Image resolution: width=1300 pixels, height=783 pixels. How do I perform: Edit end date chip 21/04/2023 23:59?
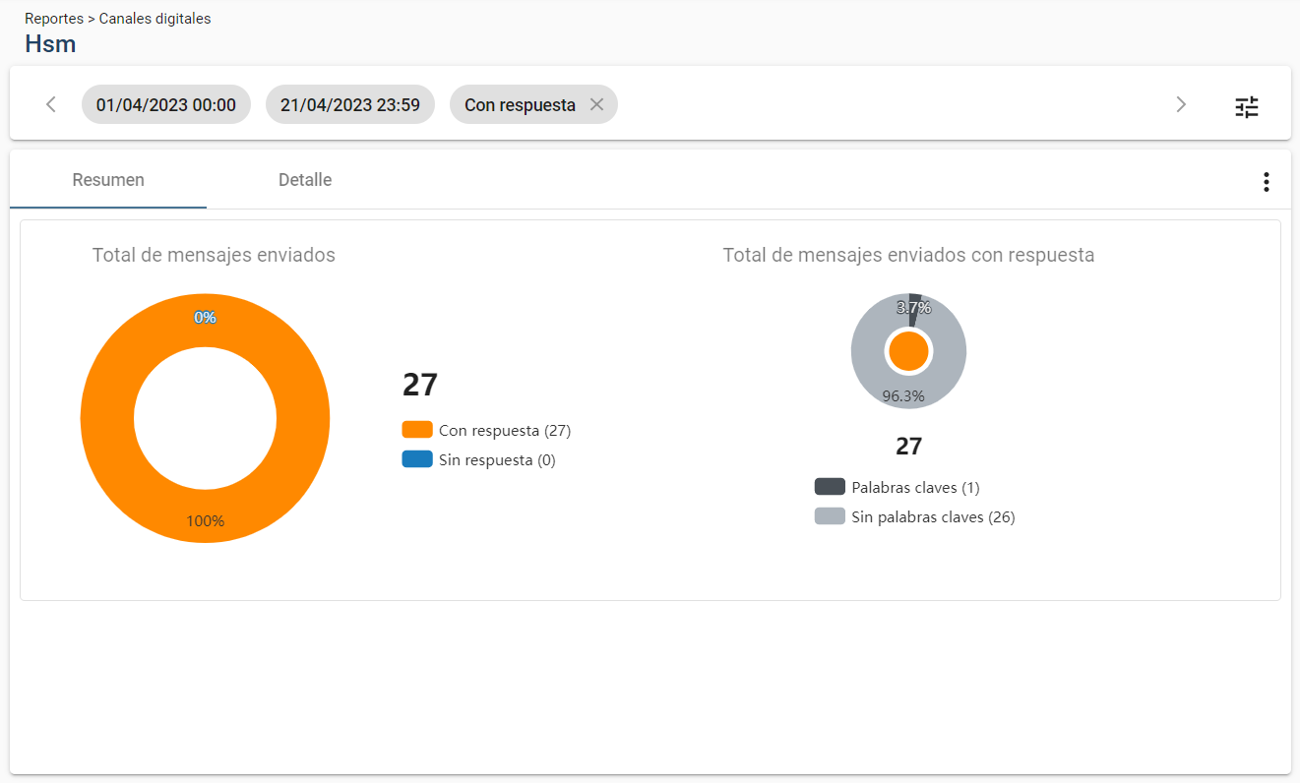pyautogui.click(x=350, y=104)
